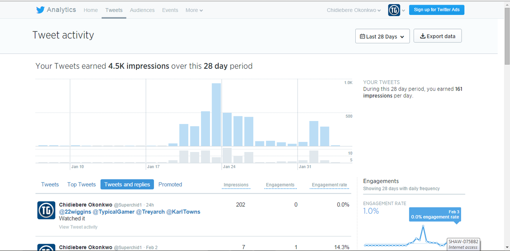Click the 1.0% engagement rate figure
This screenshot has width=510, height=251.
click(371, 211)
